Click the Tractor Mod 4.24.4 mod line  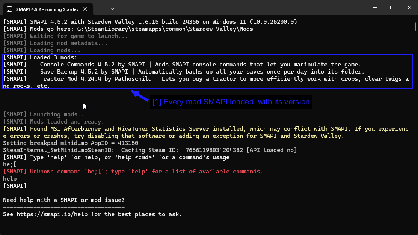[x=206, y=82]
